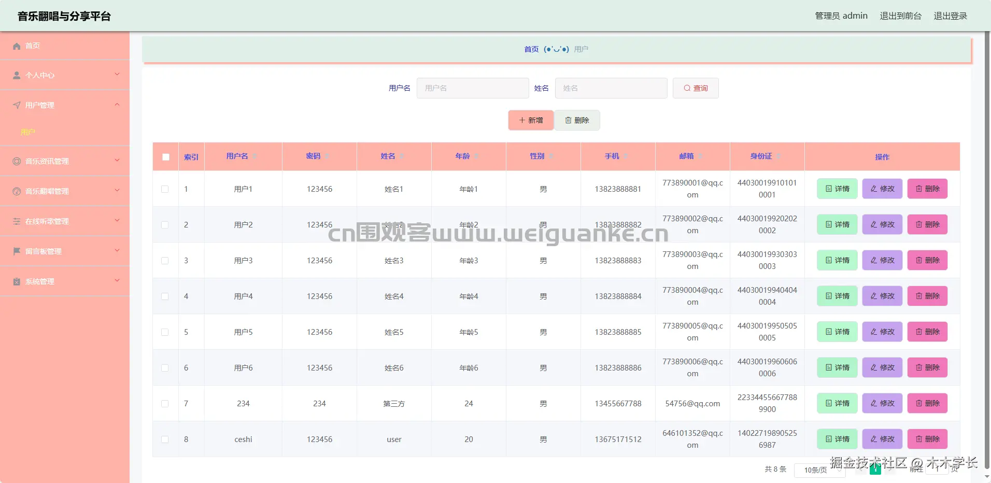Click the trash icon in 第三方's row
The image size is (991, 483).
point(919,403)
